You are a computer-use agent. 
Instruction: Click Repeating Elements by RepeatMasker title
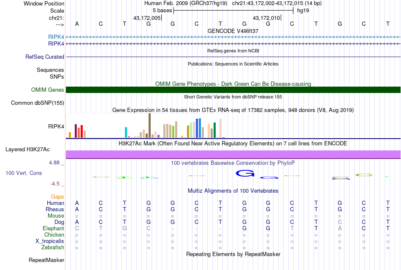(233, 254)
